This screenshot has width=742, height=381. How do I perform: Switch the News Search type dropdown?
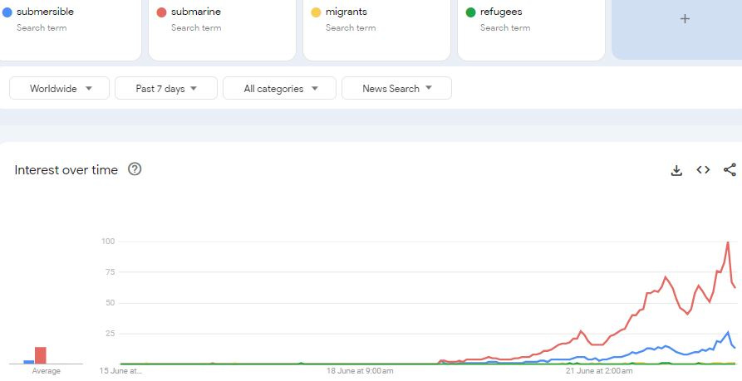click(x=396, y=88)
